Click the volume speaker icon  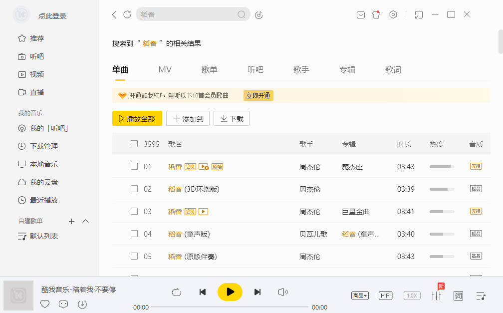point(282,292)
